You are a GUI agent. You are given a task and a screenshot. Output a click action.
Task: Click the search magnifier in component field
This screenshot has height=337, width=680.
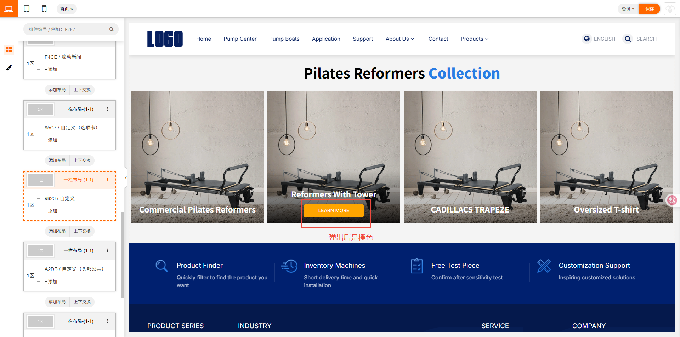tap(112, 29)
